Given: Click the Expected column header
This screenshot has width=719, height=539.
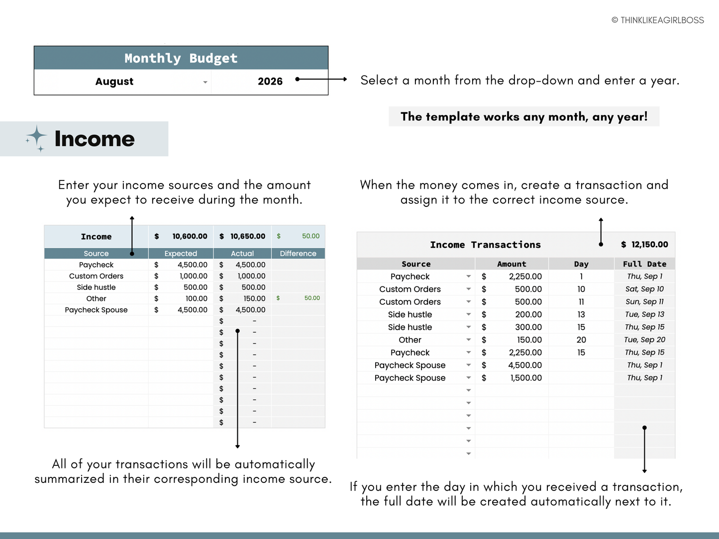Looking at the screenshot, I should pyautogui.click(x=181, y=254).
